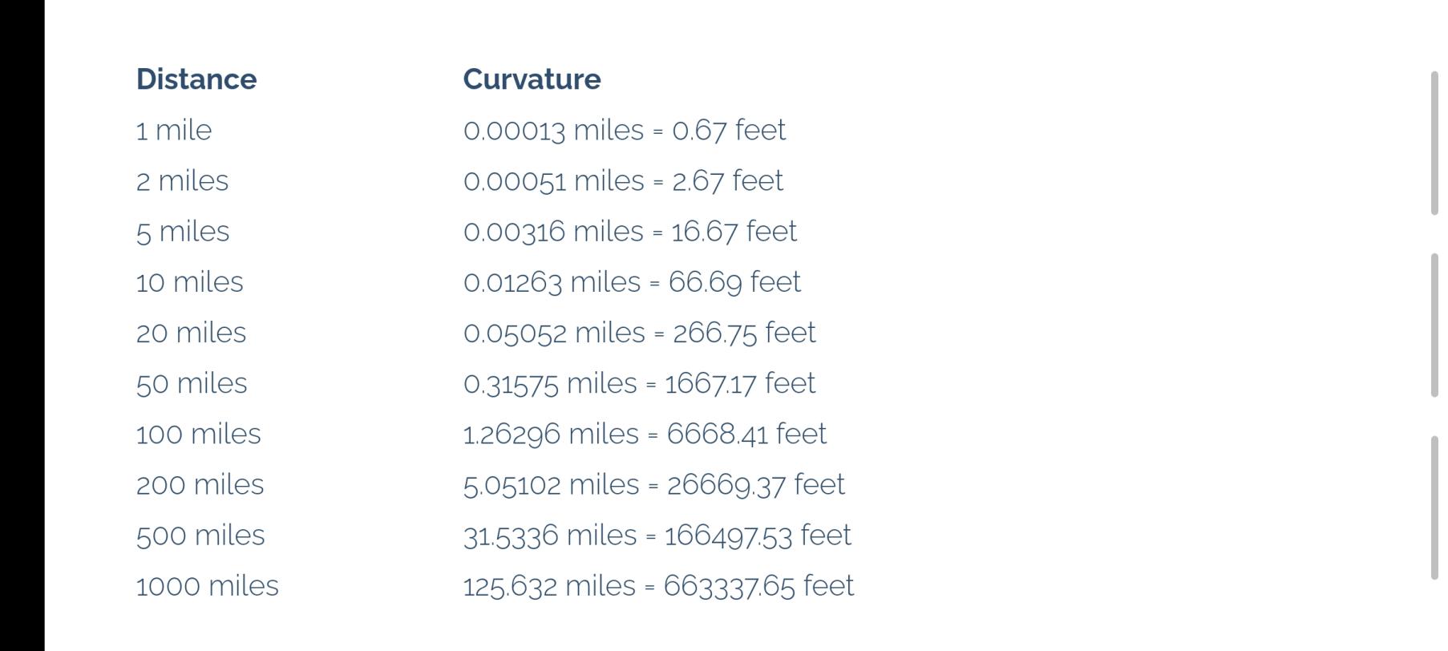Image resolution: width=1448 pixels, height=651 pixels.
Task: Click the Curvature column header
Action: (532, 79)
